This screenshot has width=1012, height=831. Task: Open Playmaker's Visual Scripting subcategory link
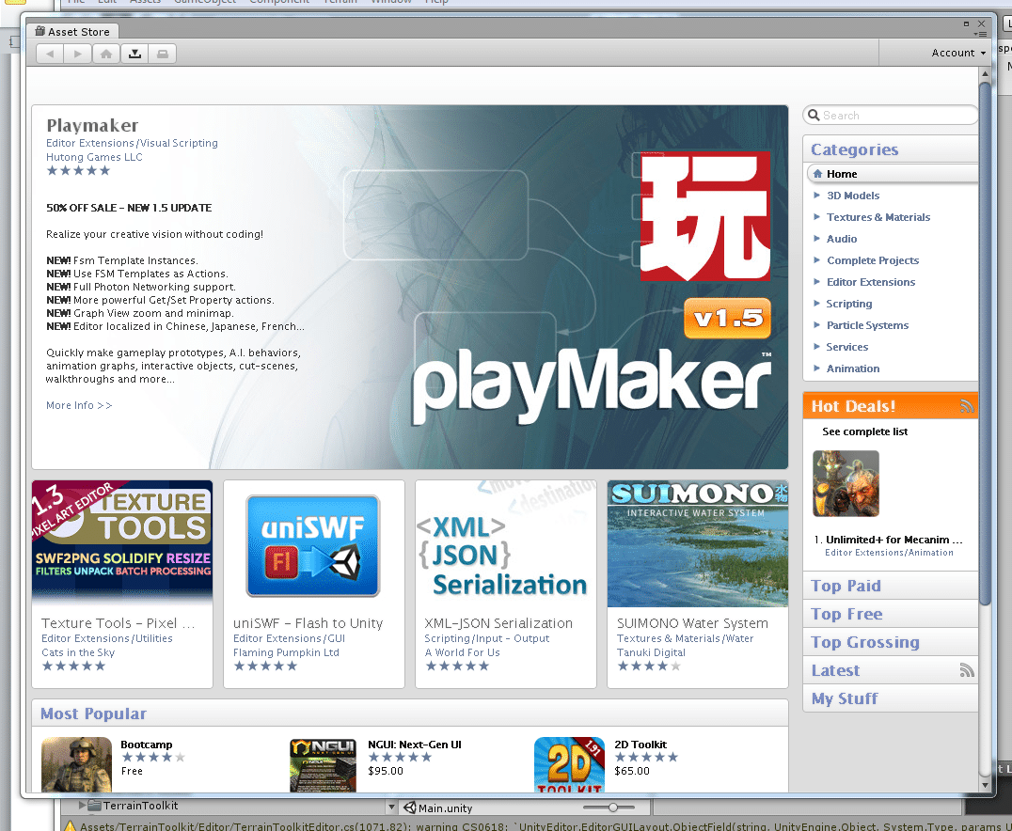178,143
